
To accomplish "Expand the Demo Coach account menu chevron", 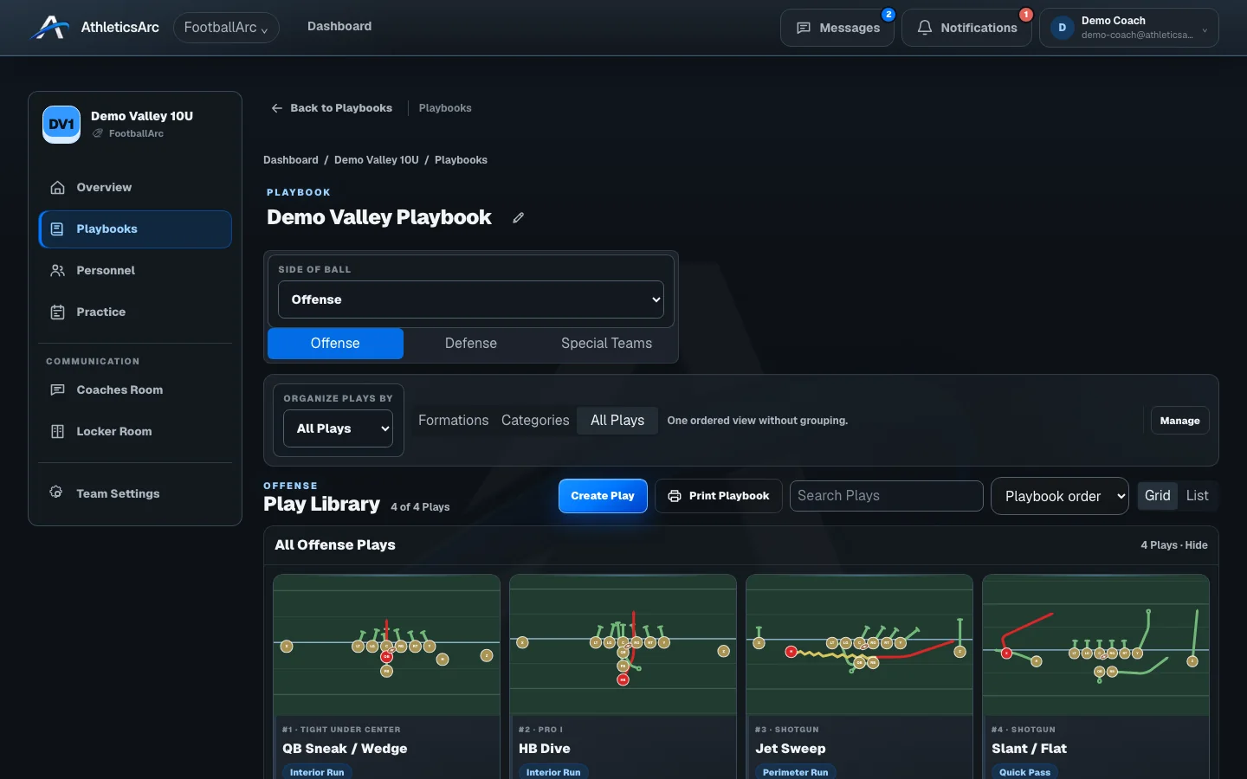I will [x=1205, y=29].
